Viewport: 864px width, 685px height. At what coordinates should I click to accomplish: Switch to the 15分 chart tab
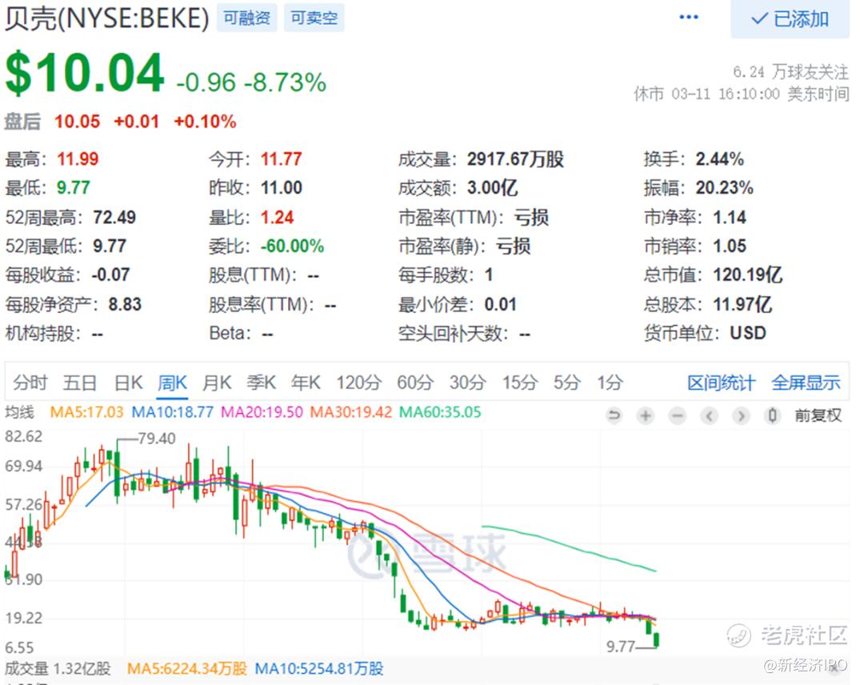[520, 383]
